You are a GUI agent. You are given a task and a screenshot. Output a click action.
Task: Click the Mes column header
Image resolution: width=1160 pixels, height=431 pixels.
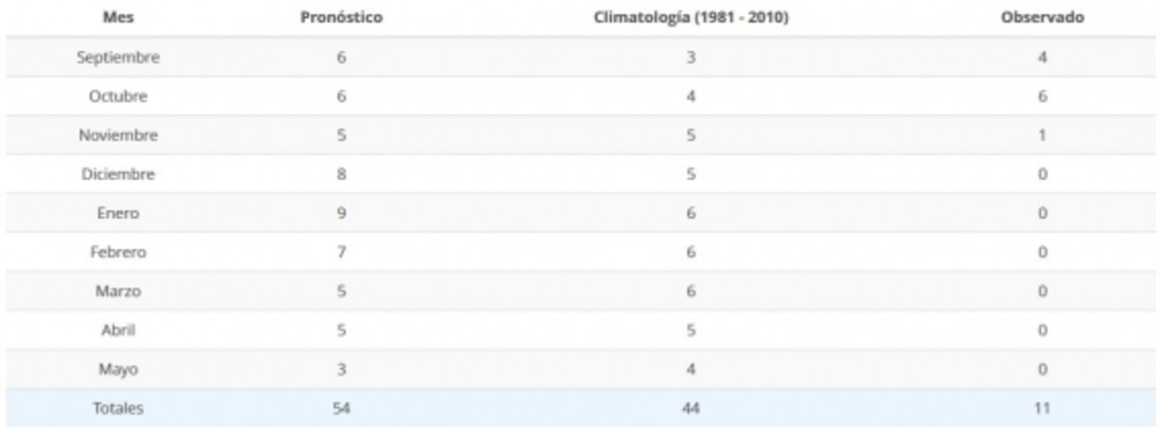click(x=118, y=17)
